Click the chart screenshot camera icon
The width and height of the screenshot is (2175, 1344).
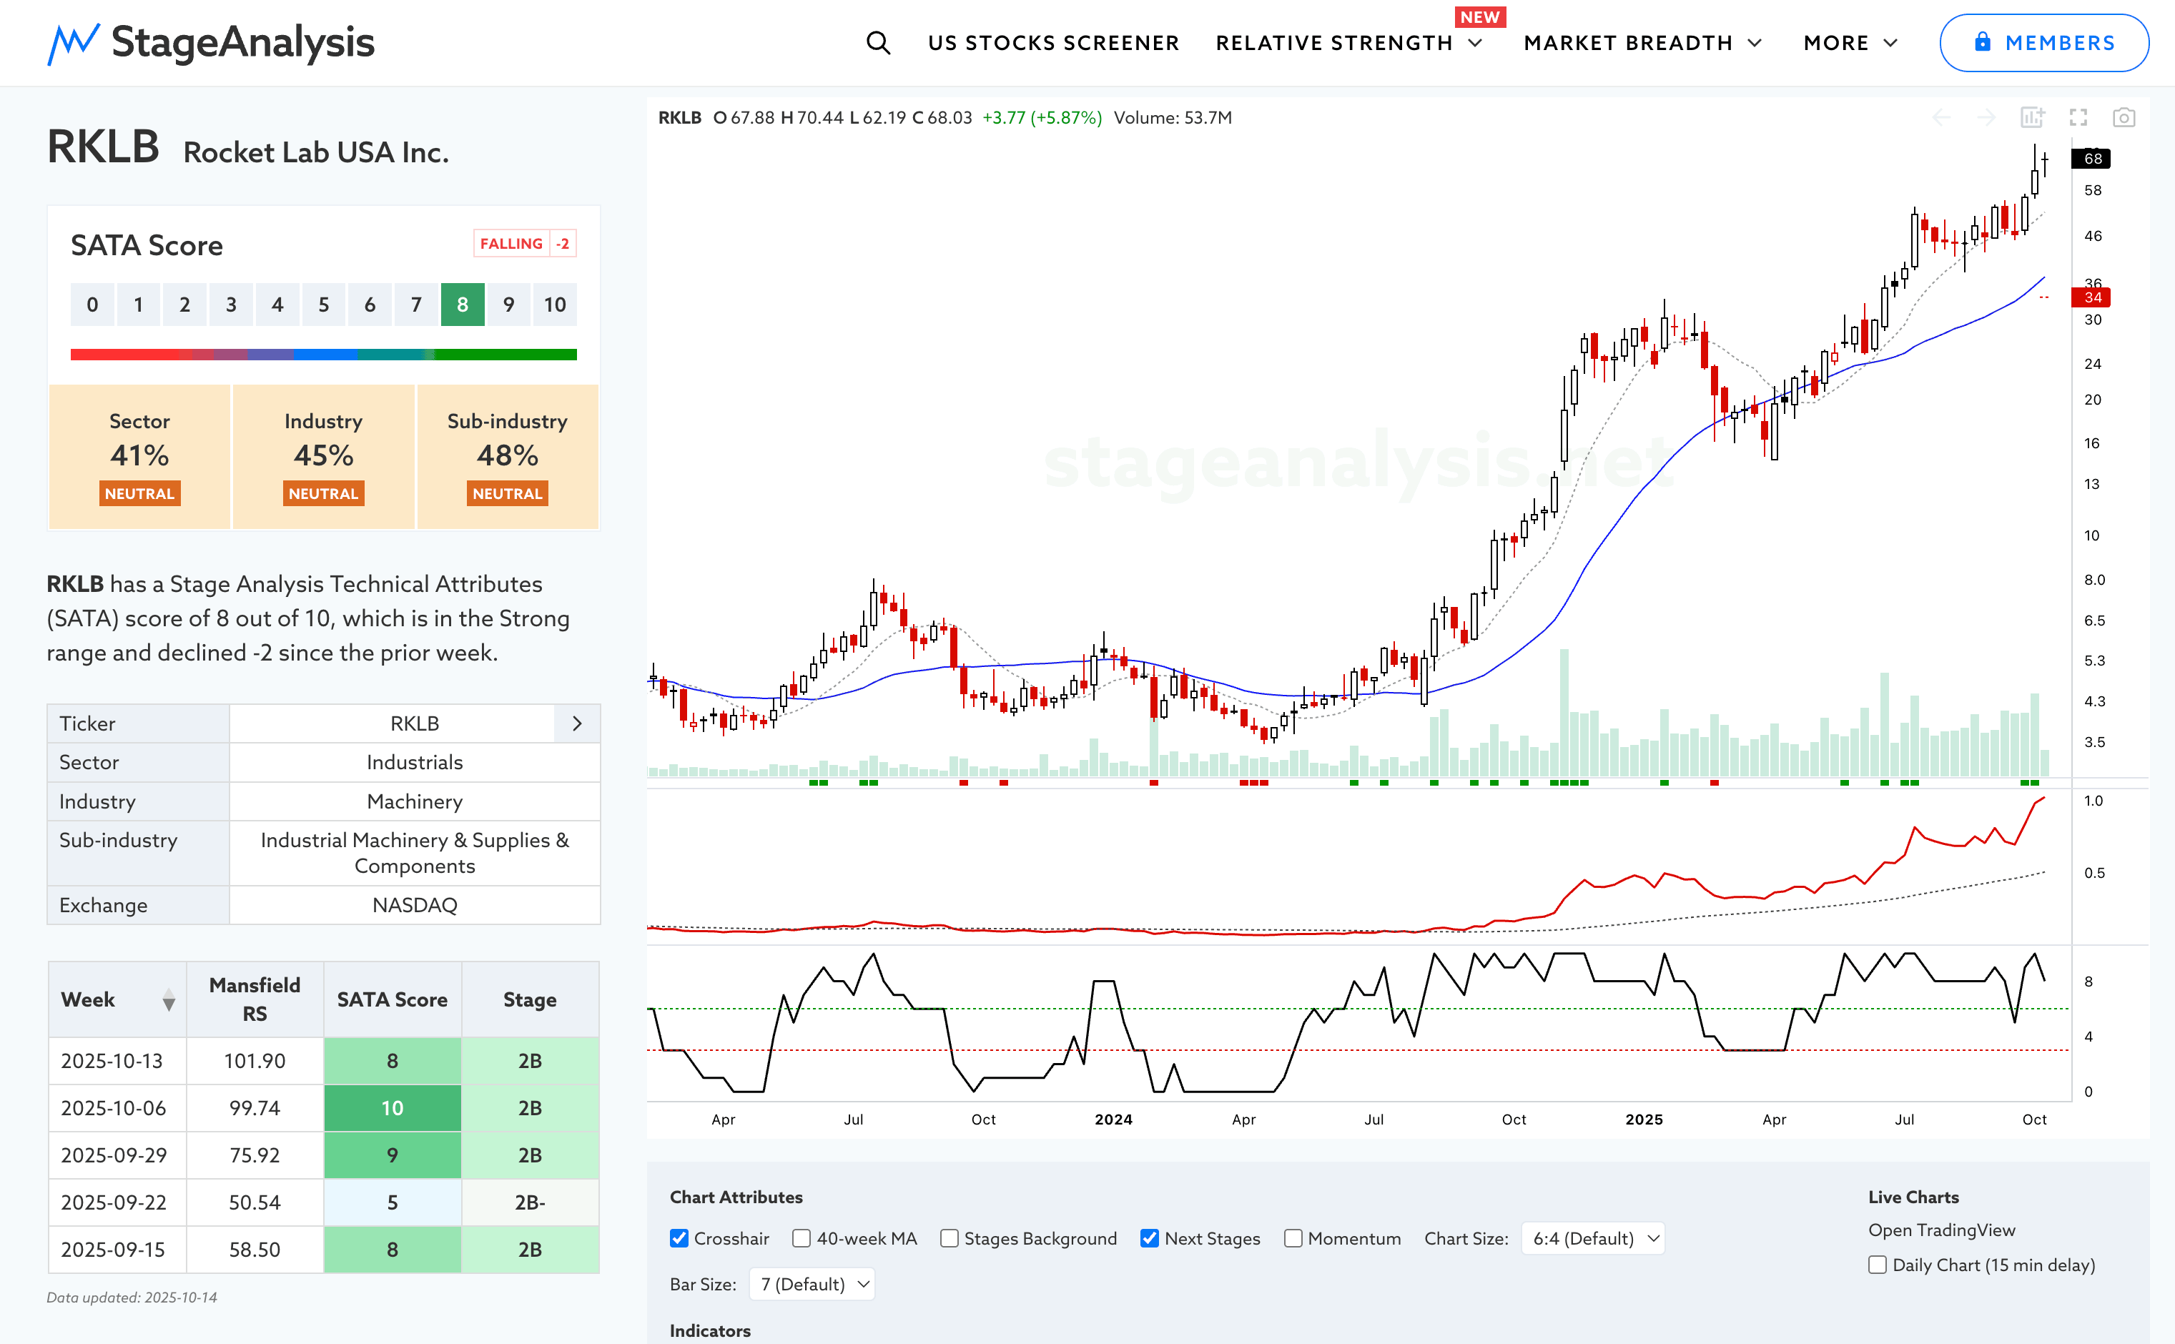click(x=2124, y=117)
